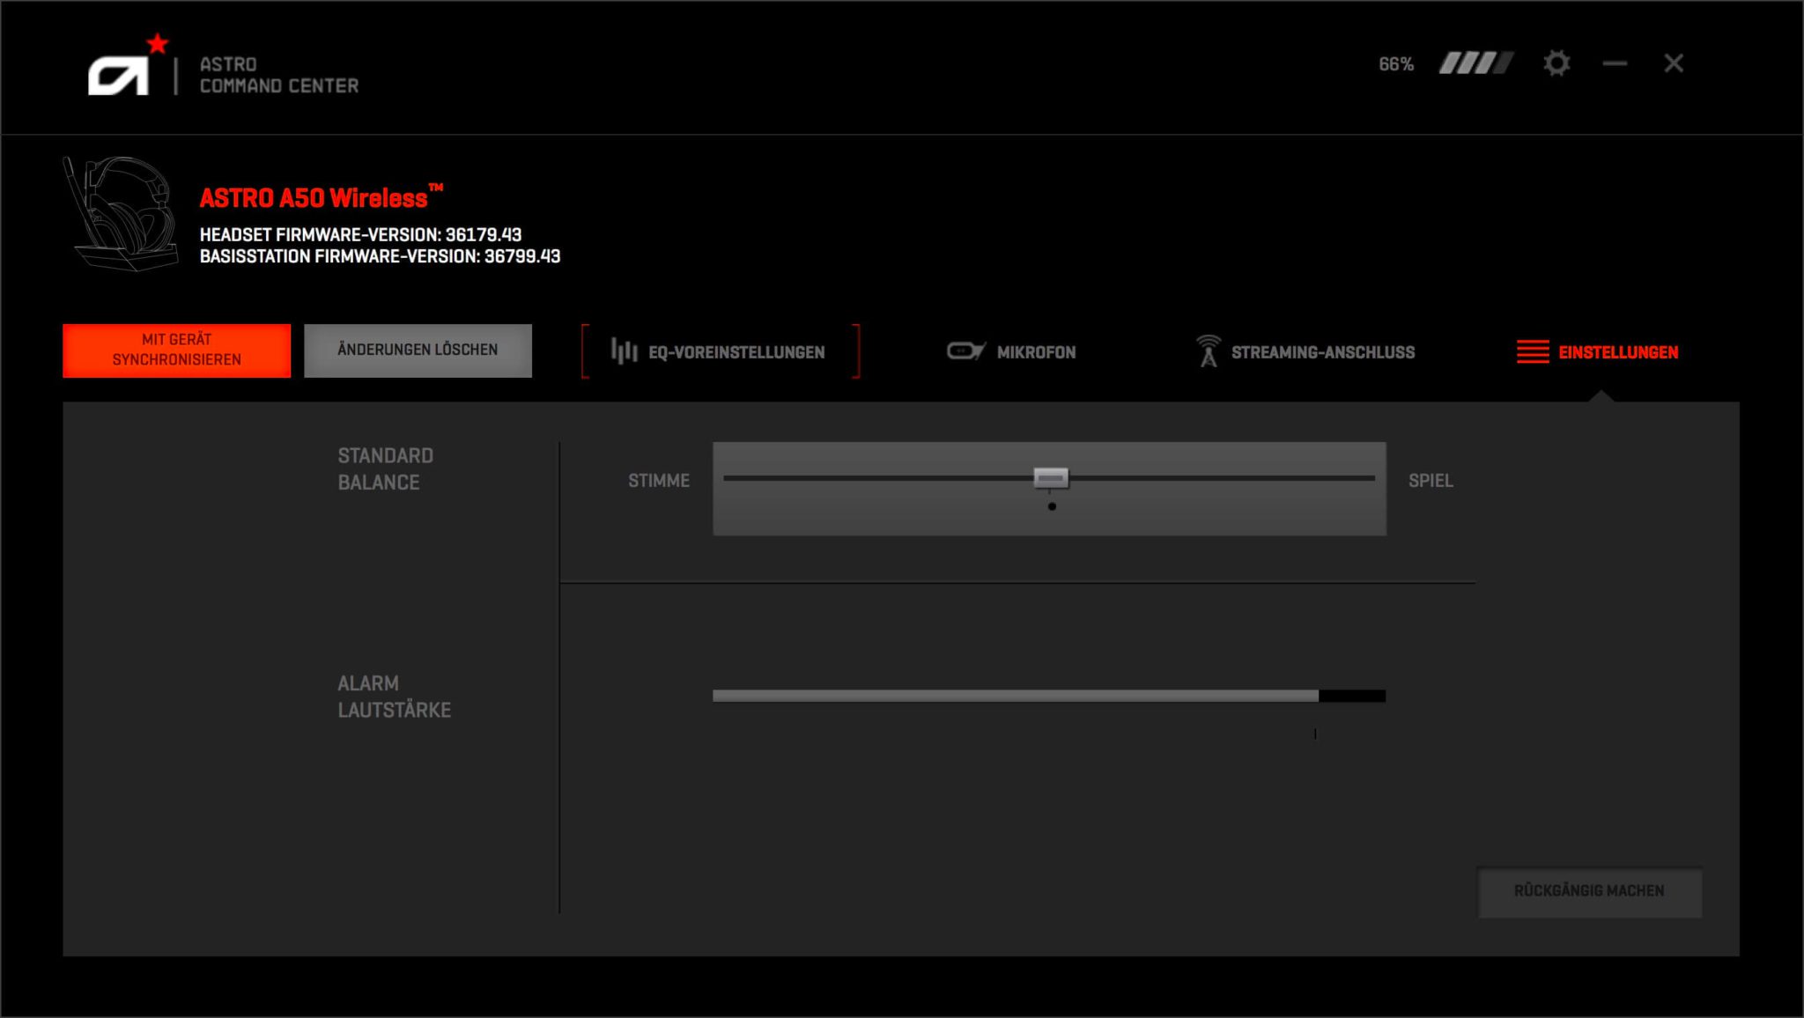Viewport: 1804px width, 1018px height.
Task: Click the Änderungen löschen button
Action: [418, 350]
